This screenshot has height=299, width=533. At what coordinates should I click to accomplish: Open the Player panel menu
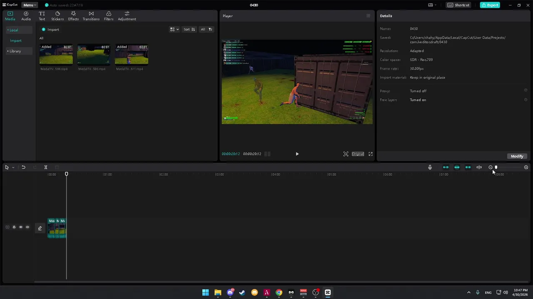tap(368, 16)
